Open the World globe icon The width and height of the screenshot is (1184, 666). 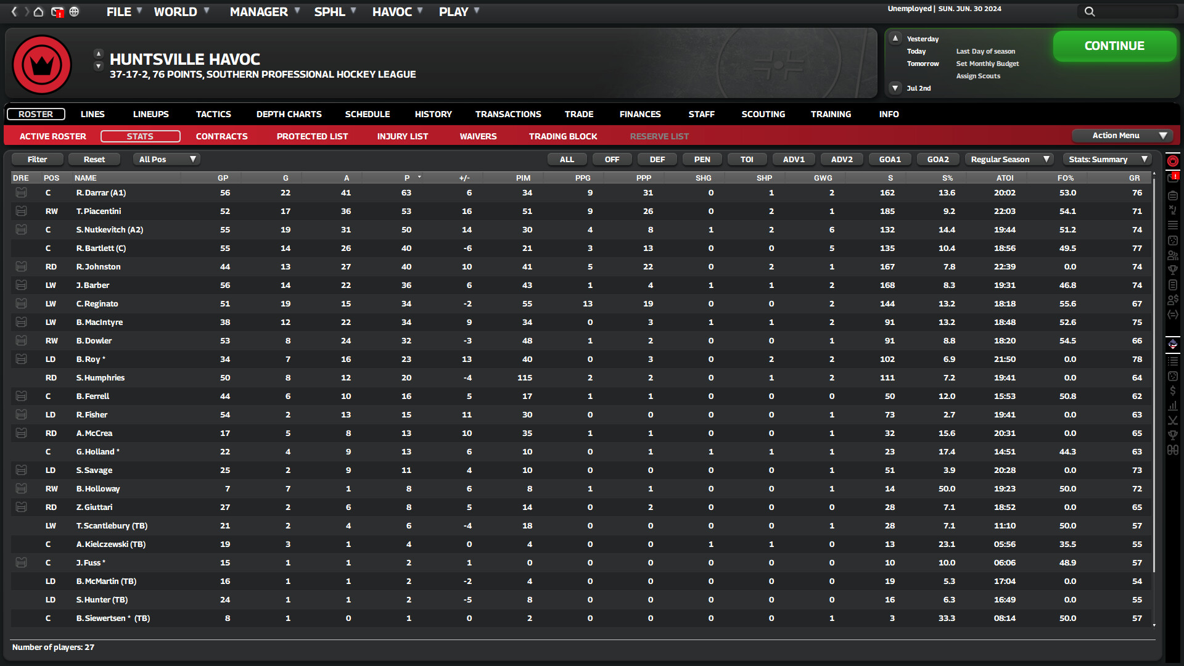(x=74, y=12)
